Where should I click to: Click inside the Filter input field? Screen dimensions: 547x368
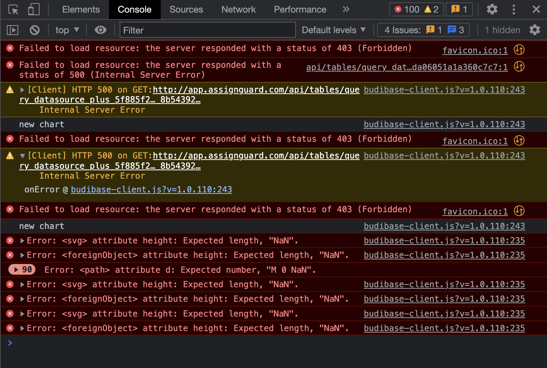pyautogui.click(x=208, y=30)
